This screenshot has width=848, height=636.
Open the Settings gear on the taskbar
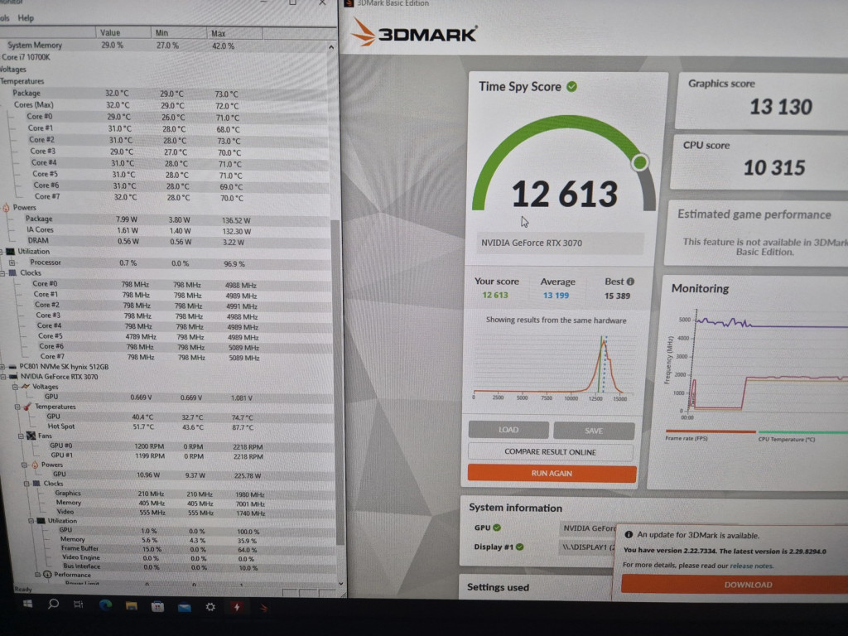tap(210, 607)
